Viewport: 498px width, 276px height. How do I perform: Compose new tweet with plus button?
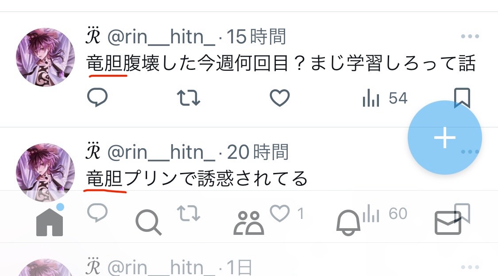pyautogui.click(x=444, y=138)
